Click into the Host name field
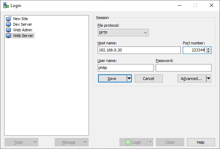 point(139,50)
